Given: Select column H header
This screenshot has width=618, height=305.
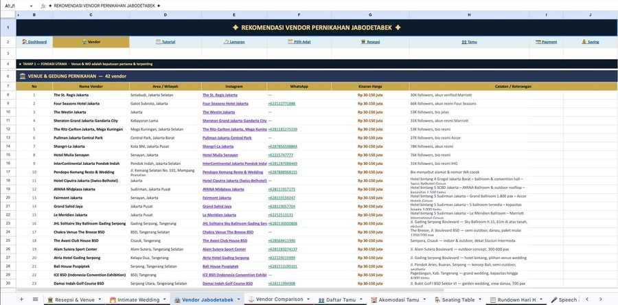Looking at the screenshot, I should pyautogui.click(x=469, y=15).
